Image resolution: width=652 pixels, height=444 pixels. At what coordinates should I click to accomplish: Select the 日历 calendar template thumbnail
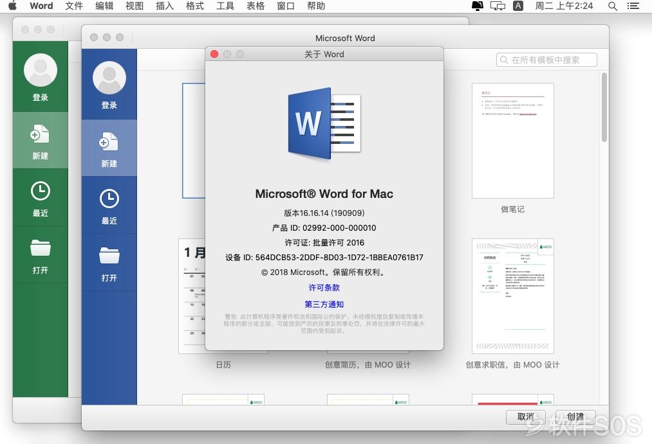tap(192, 296)
